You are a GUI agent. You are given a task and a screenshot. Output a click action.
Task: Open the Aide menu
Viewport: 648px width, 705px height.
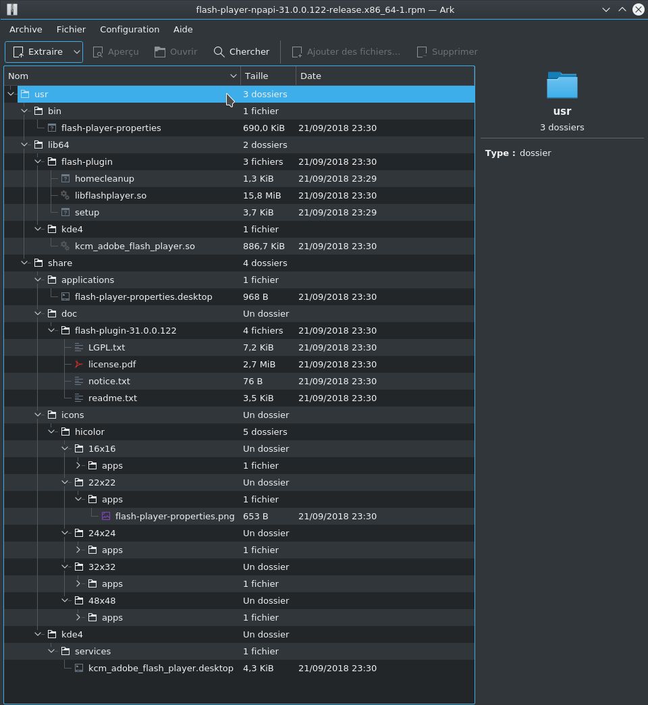(x=183, y=29)
